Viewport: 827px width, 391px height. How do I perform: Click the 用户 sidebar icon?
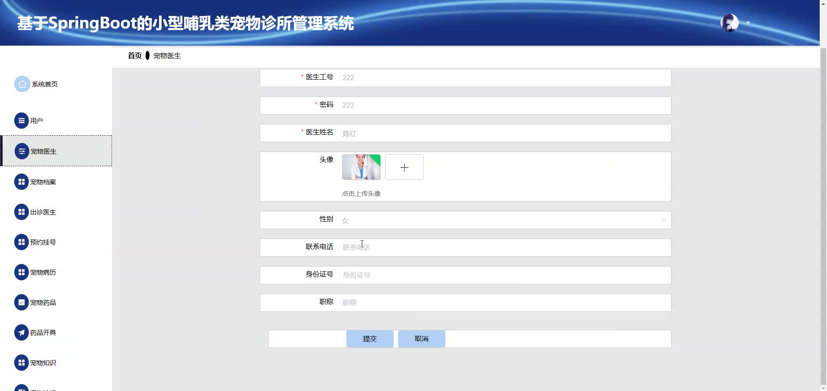22,121
